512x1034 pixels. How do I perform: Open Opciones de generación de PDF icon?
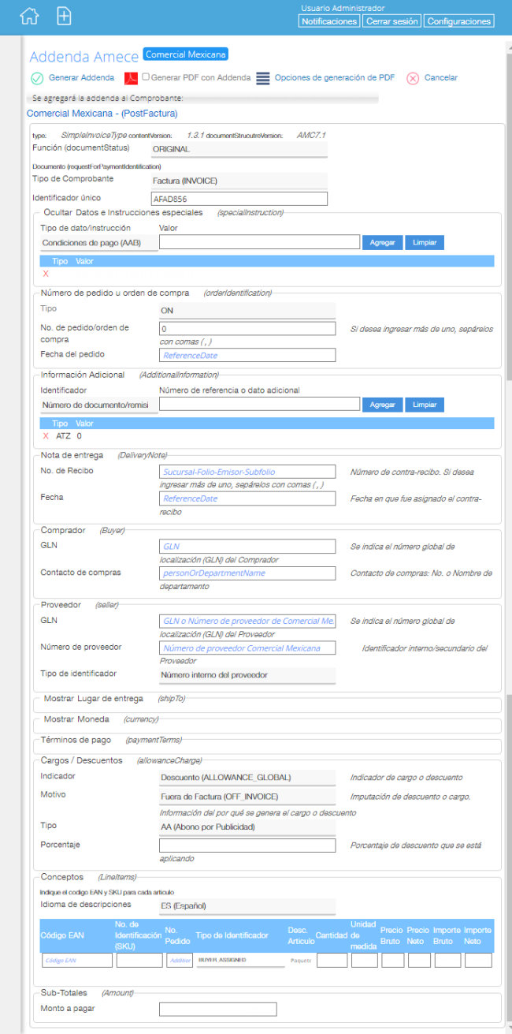(263, 78)
